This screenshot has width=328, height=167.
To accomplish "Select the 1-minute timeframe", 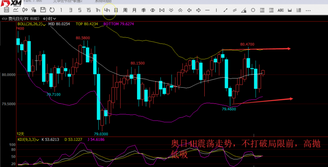I will tap(61, 10).
